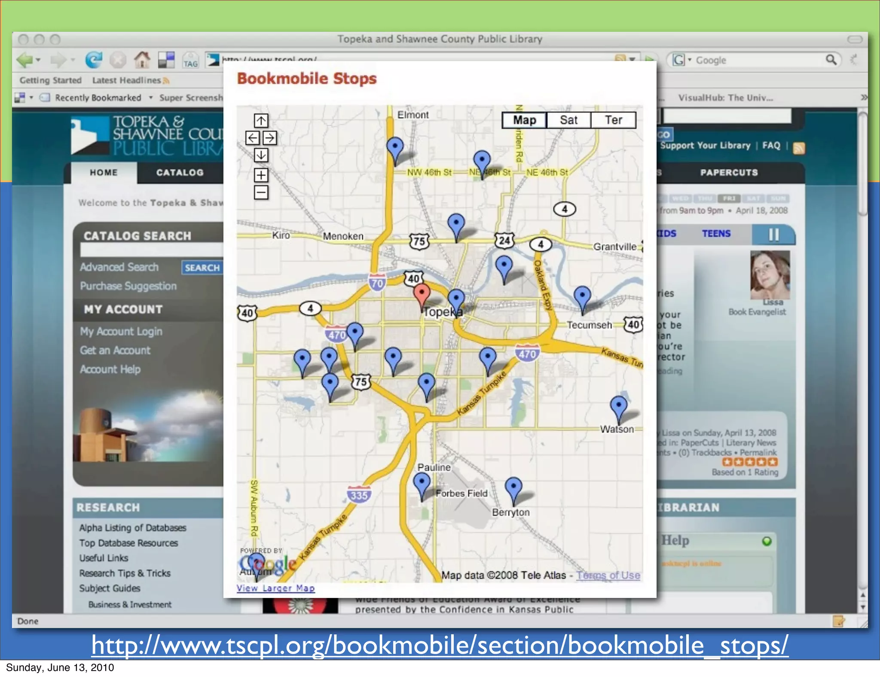Open Google search engine dropdown
The width and height of the screenshot is (880, 677).
tap(690, 60)
